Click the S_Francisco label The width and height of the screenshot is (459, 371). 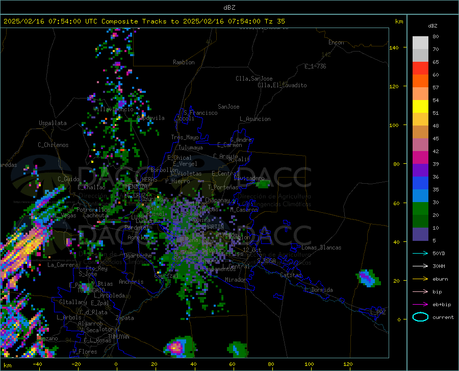tap(200, 113)
